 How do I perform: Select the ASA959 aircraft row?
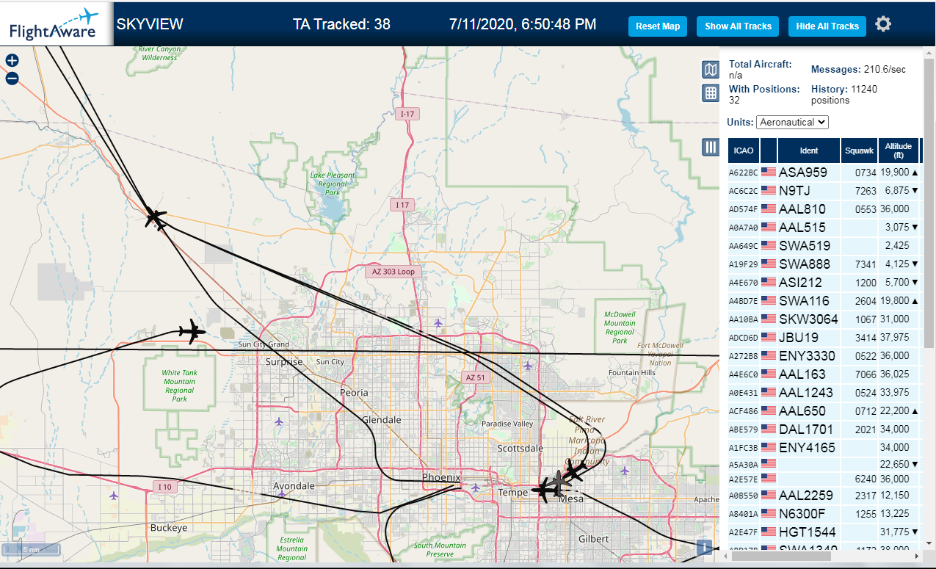coord(824,173)
